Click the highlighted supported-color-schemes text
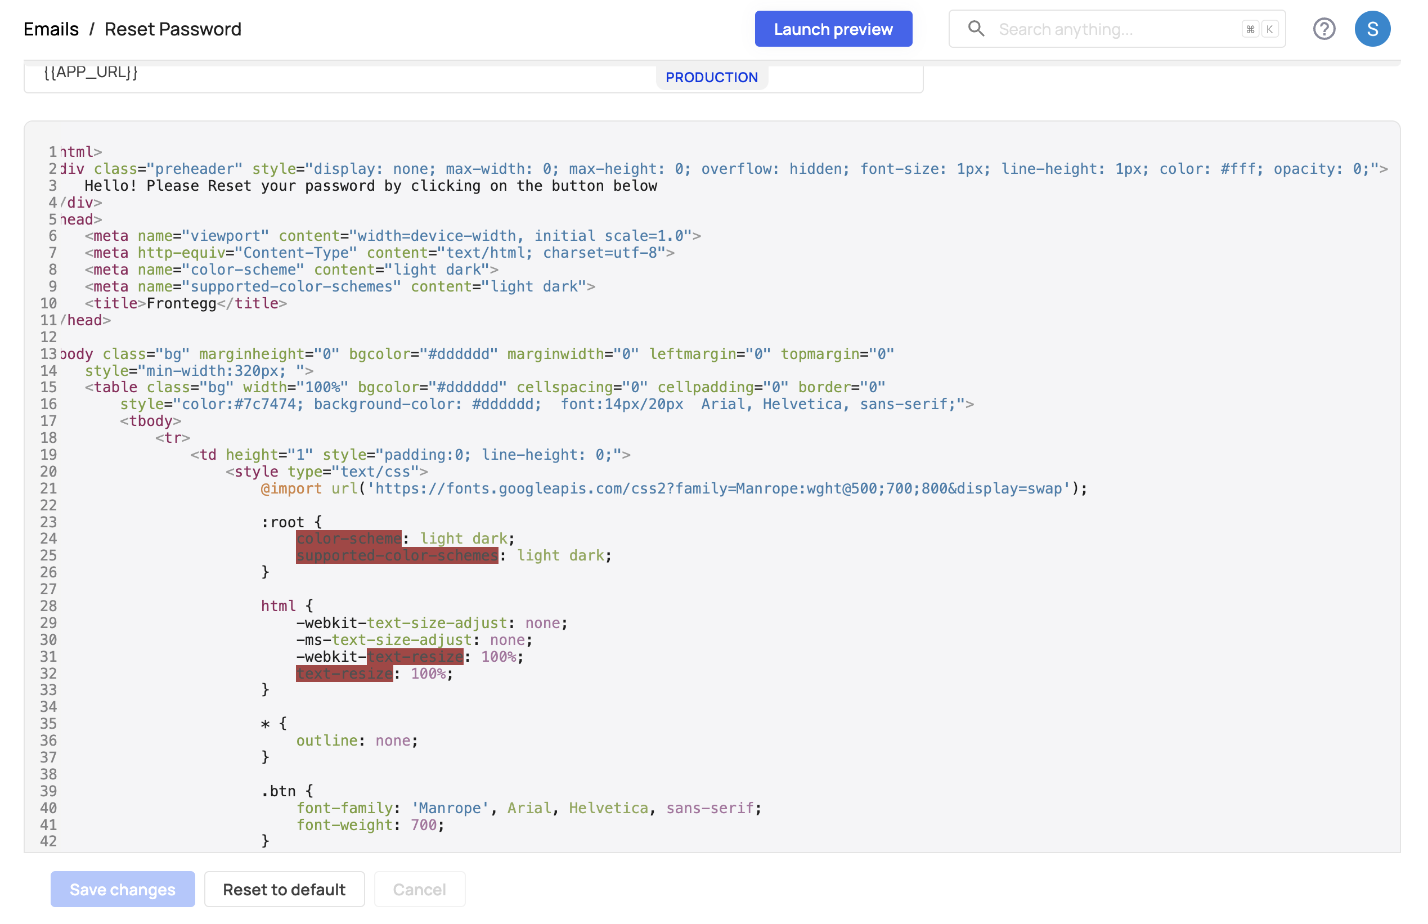Image resolution: width=1428 pixels, height=924 pixels. [x=397, y=555]
